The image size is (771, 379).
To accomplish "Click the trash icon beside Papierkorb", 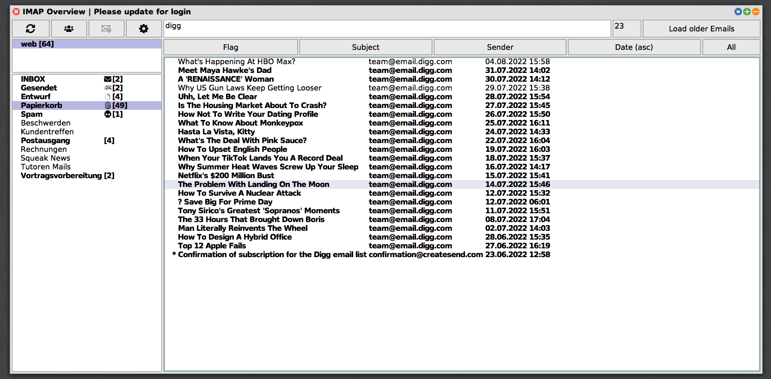I will point(108,106).
